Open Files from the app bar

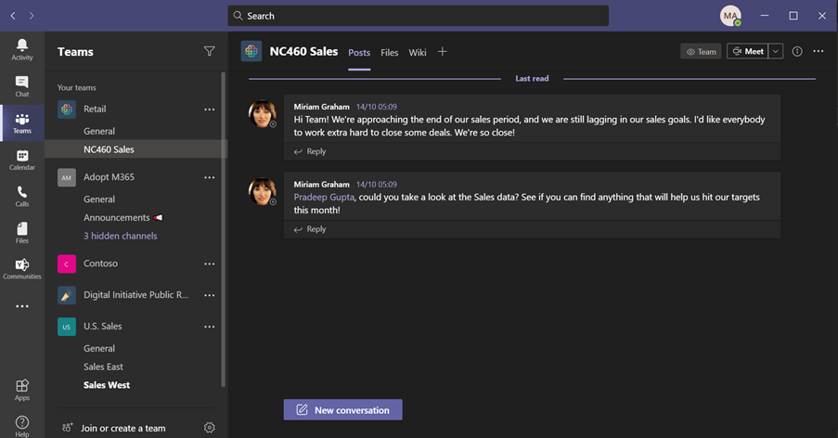point(22,233)
